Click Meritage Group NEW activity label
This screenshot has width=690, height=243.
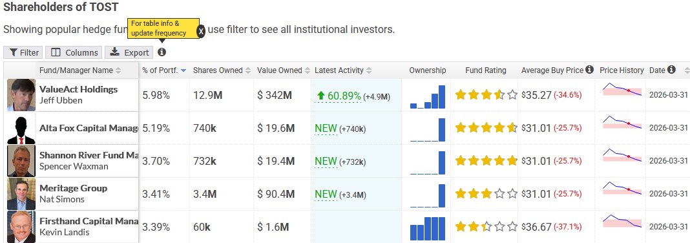[326, 195]
